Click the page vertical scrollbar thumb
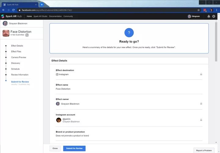Viewport: 220px width, 153px height. pyautogui.click(x=216, y=42)
